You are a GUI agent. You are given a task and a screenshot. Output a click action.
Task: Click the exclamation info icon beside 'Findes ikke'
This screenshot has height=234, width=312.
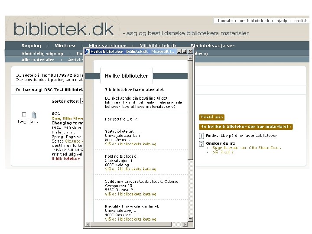(201, 136)
